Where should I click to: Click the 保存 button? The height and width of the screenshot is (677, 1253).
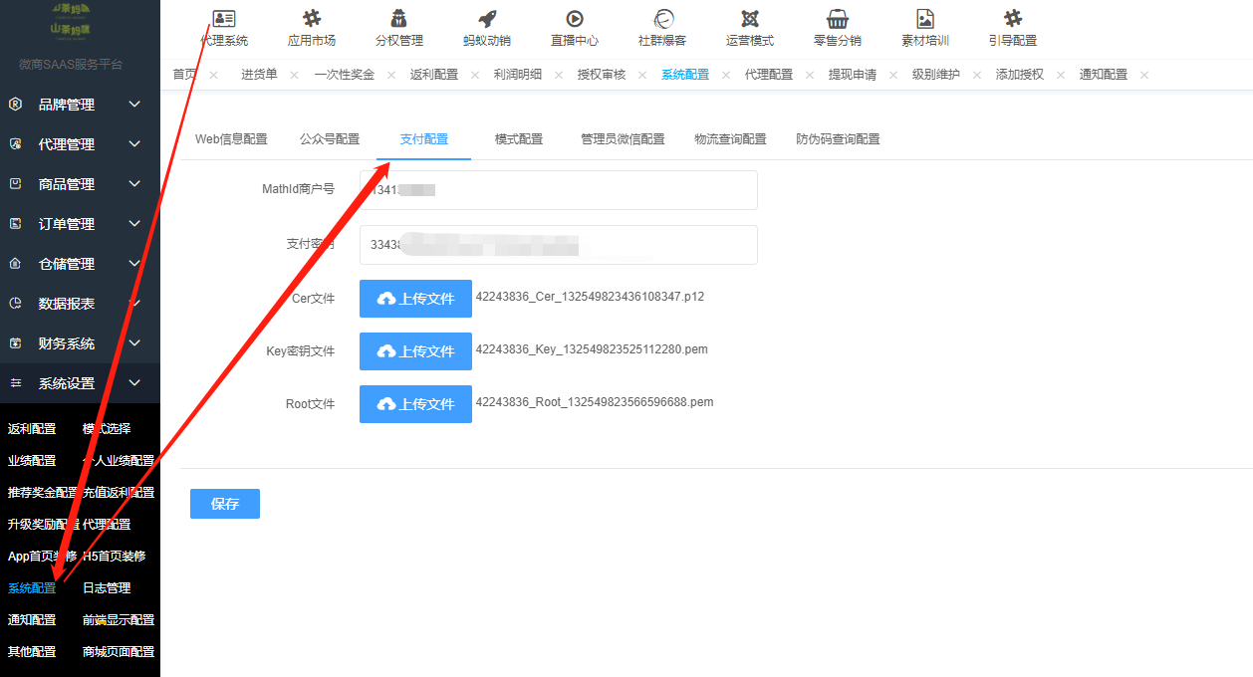tap(225, 504)
